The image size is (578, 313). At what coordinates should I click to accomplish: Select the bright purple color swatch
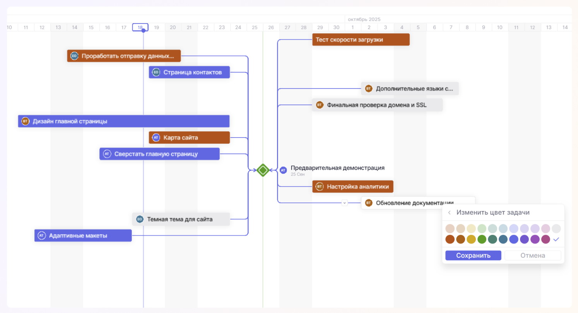[x=535, y=240]
